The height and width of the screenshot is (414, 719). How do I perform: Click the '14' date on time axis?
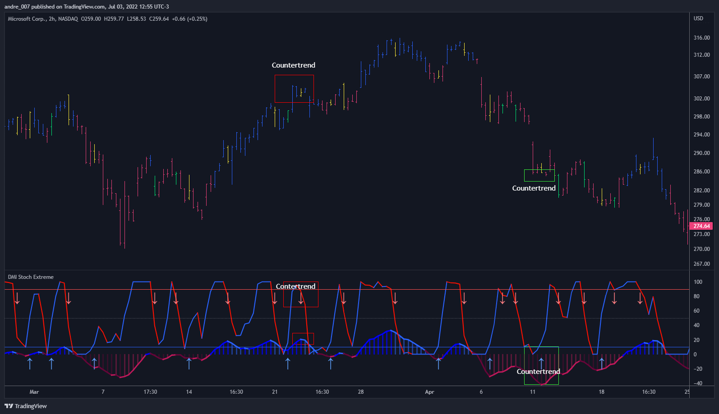click(189, 392)
